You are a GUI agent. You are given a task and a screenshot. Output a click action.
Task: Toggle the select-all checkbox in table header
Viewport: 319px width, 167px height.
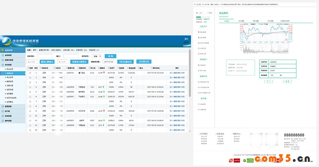30,68
